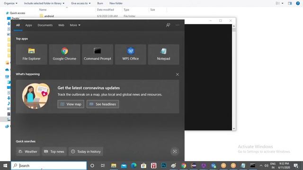This screenshot has height=170, width=303.
Task: Open Notepad icon on the taskbar
Action: [x=243, y=166]
